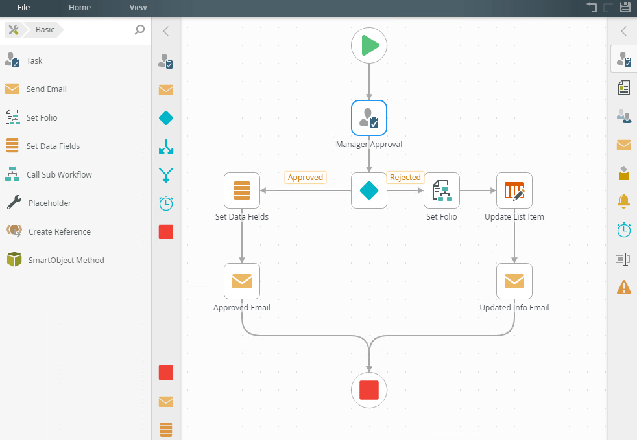Click the Rejected line label
The width and height of the screenshot is (637, 440).
tap(405, 178)
